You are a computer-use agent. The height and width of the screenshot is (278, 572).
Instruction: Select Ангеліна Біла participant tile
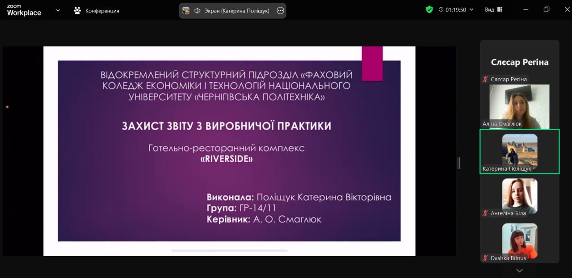[x=520, y=196]
